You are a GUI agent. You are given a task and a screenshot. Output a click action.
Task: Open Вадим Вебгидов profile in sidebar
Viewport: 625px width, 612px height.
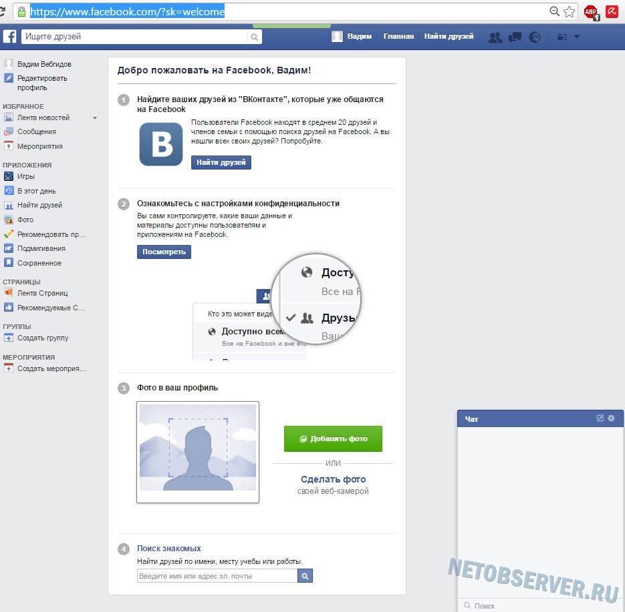click(44, 64)
